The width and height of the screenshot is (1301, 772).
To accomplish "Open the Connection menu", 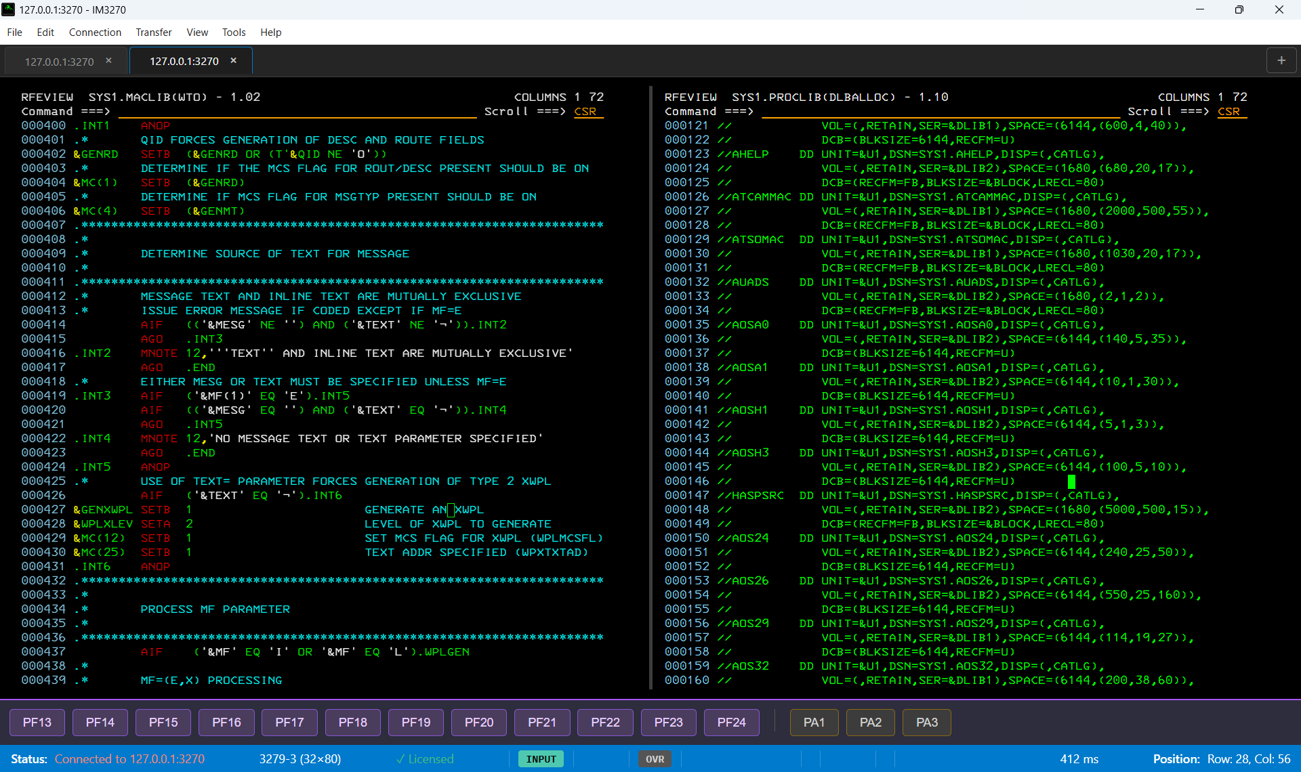I will 95,32.
